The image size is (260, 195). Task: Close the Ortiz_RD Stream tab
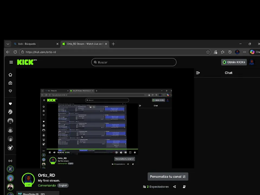tap(106, 44)
